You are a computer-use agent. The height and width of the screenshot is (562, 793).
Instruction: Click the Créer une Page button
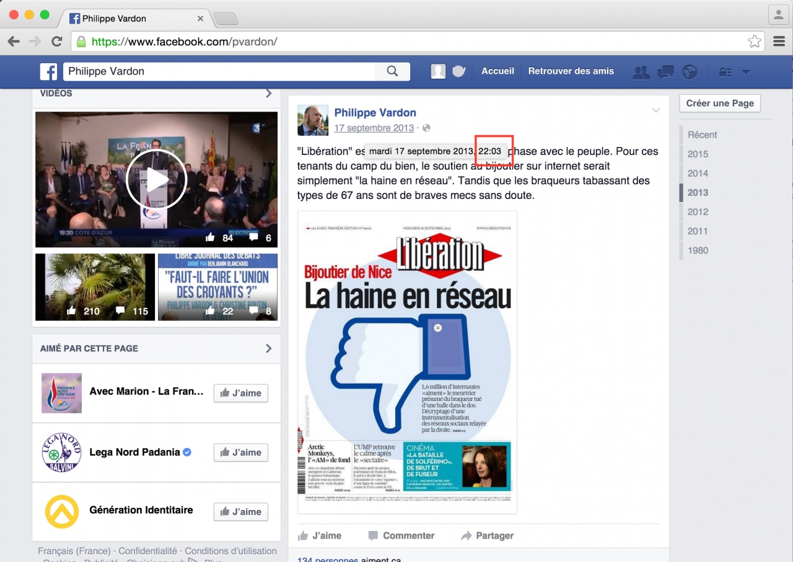(720, 103)
